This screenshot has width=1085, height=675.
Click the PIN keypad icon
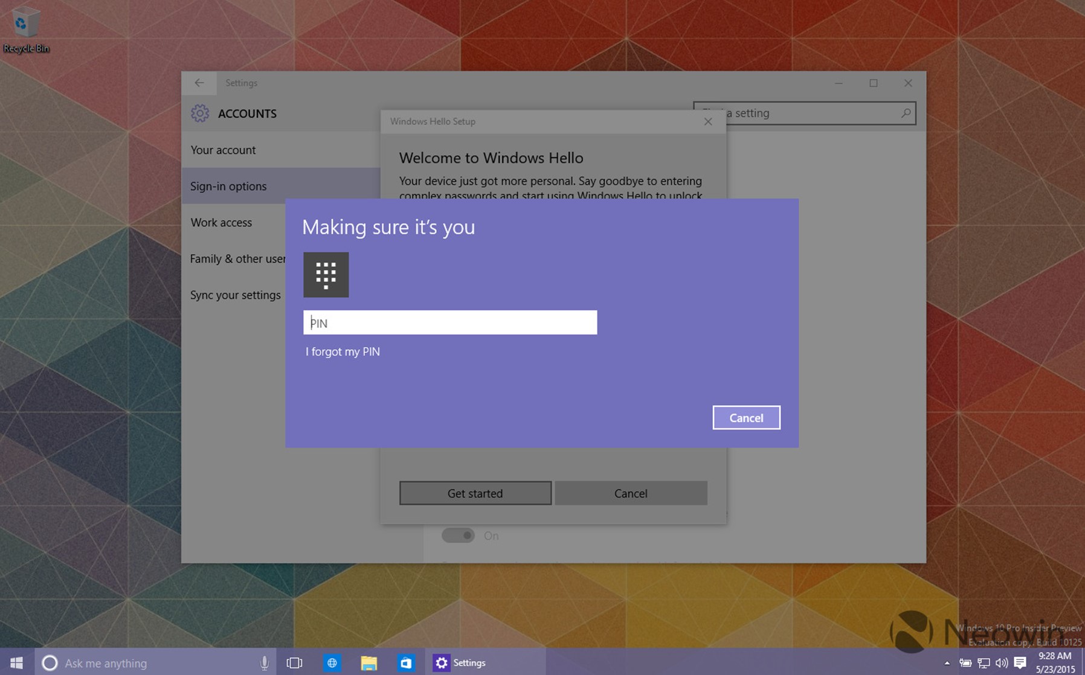click(x=326, y=275)
